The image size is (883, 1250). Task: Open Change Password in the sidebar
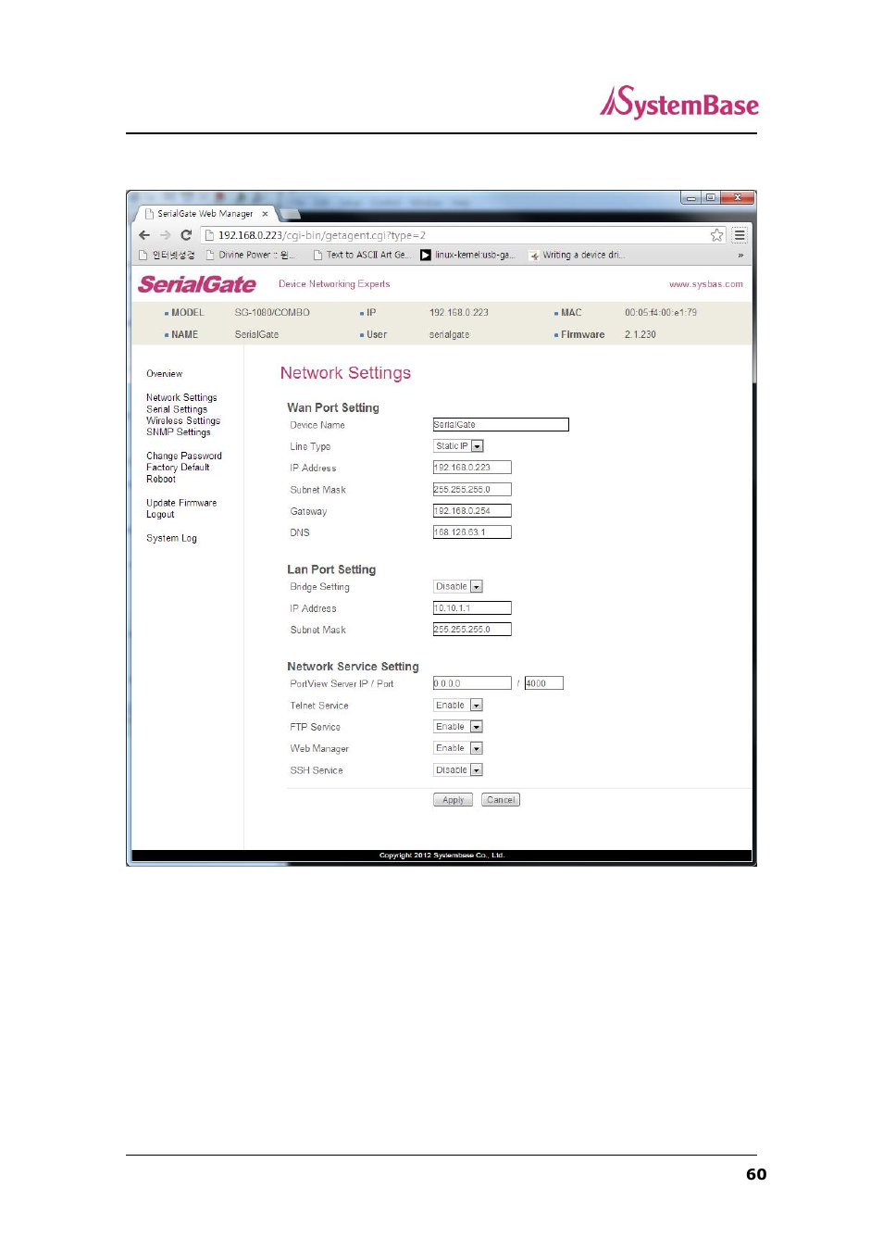pos(184,456)
